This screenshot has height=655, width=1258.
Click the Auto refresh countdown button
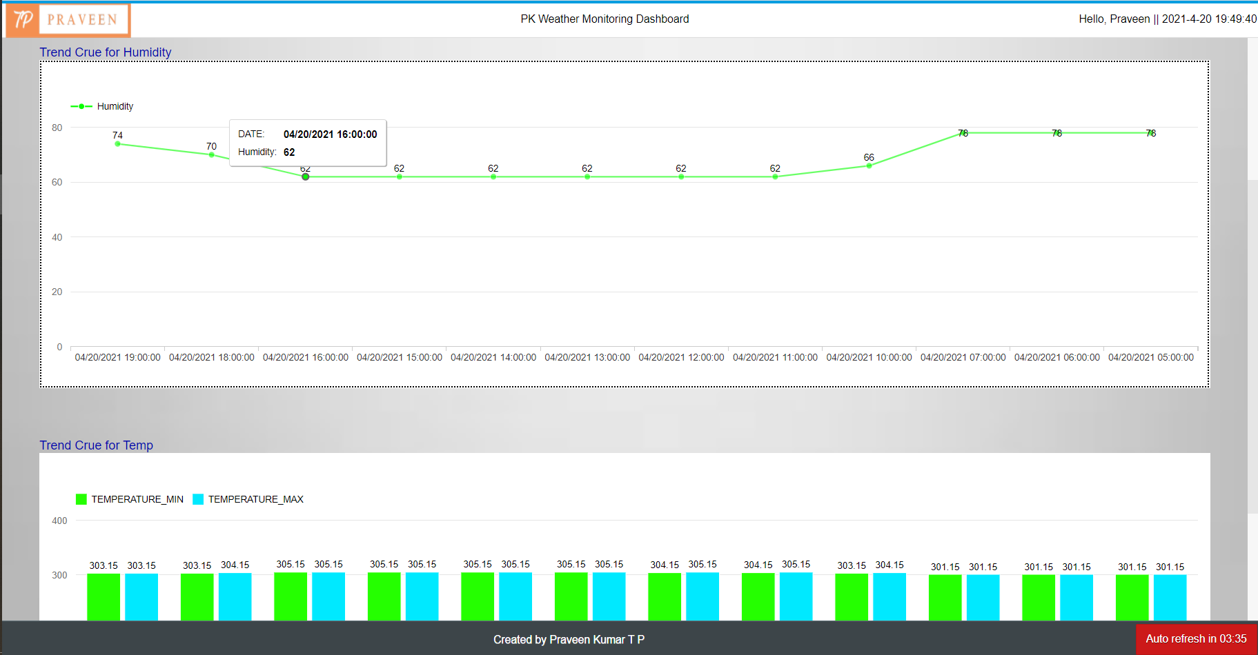click(1196, 638)
